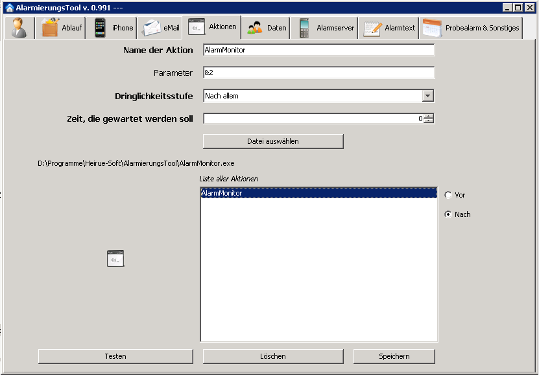The width and height of the screenshot is (539, 375).
Task: Click the Ablauf box icon
Action: coord(51,28)
